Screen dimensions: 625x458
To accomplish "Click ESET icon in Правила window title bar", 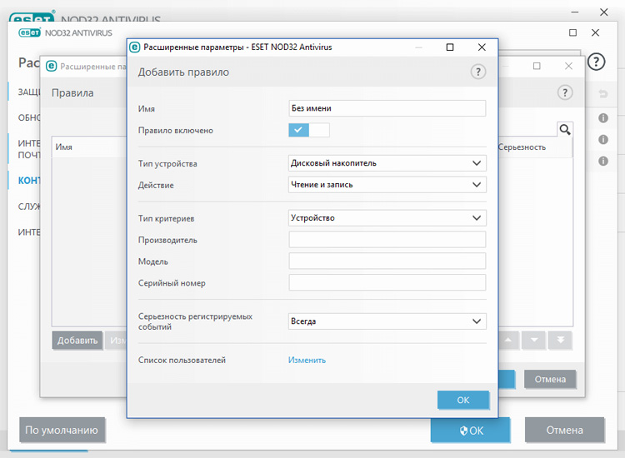I will click(x=52, y=66).
